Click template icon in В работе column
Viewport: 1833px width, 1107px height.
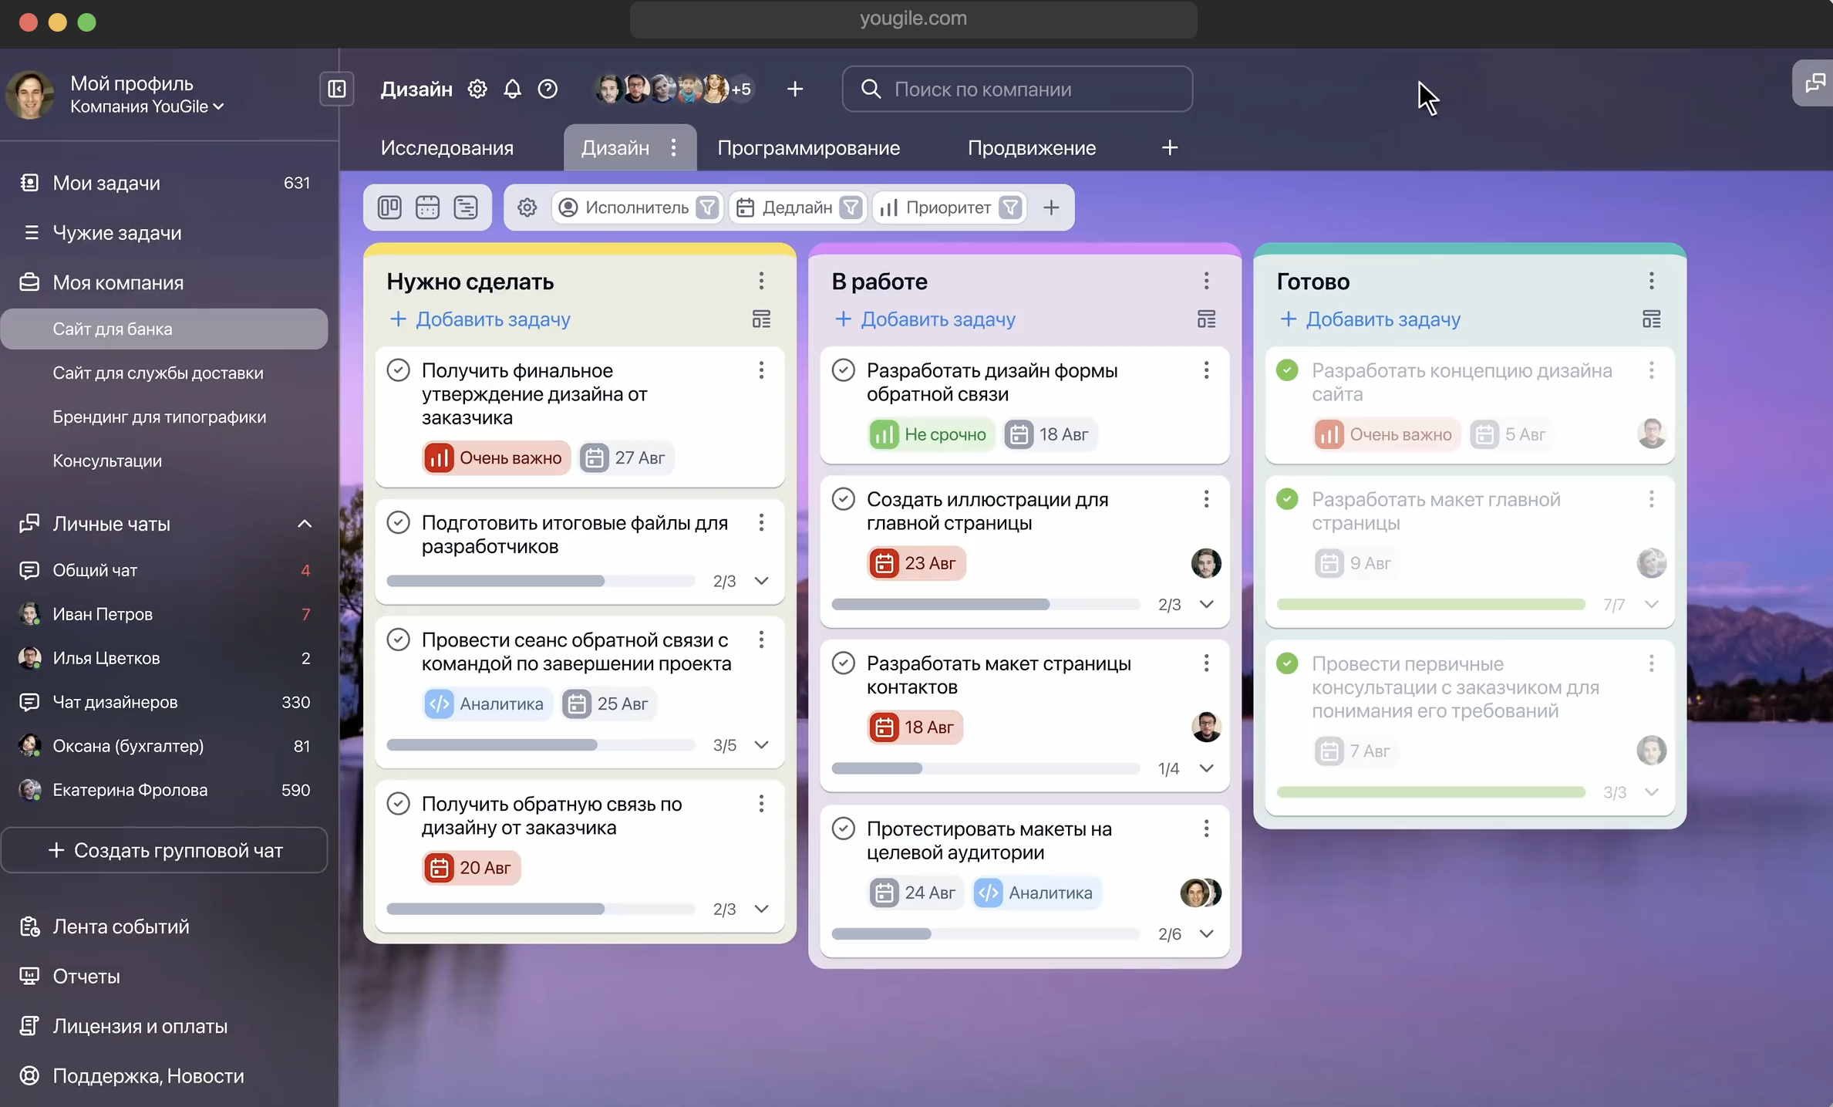(1207, 319)
